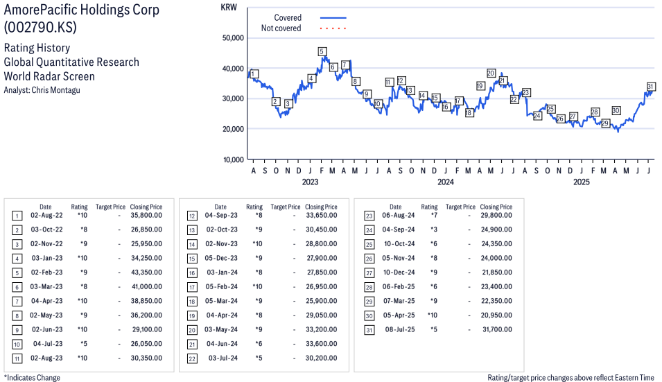
Task: Click closing price 31,700.00
Action: (497, 329)
